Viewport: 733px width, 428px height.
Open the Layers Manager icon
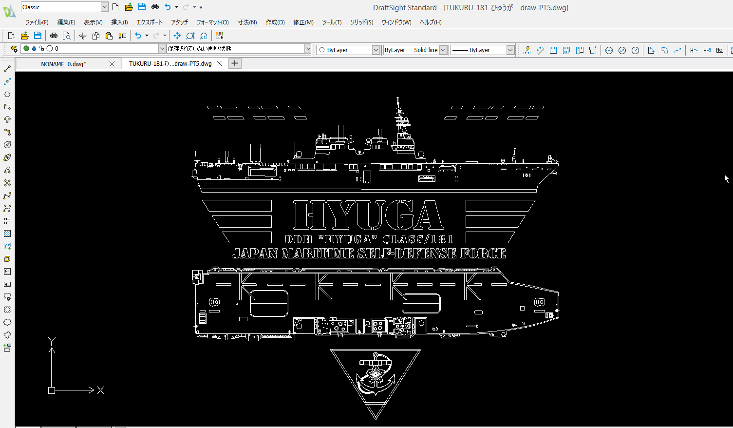tap(14, 49)
